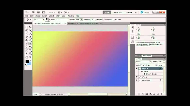Open the Layers Opacity slider arrow
Screen dimensions: 190x106
(x=164, y=62)
